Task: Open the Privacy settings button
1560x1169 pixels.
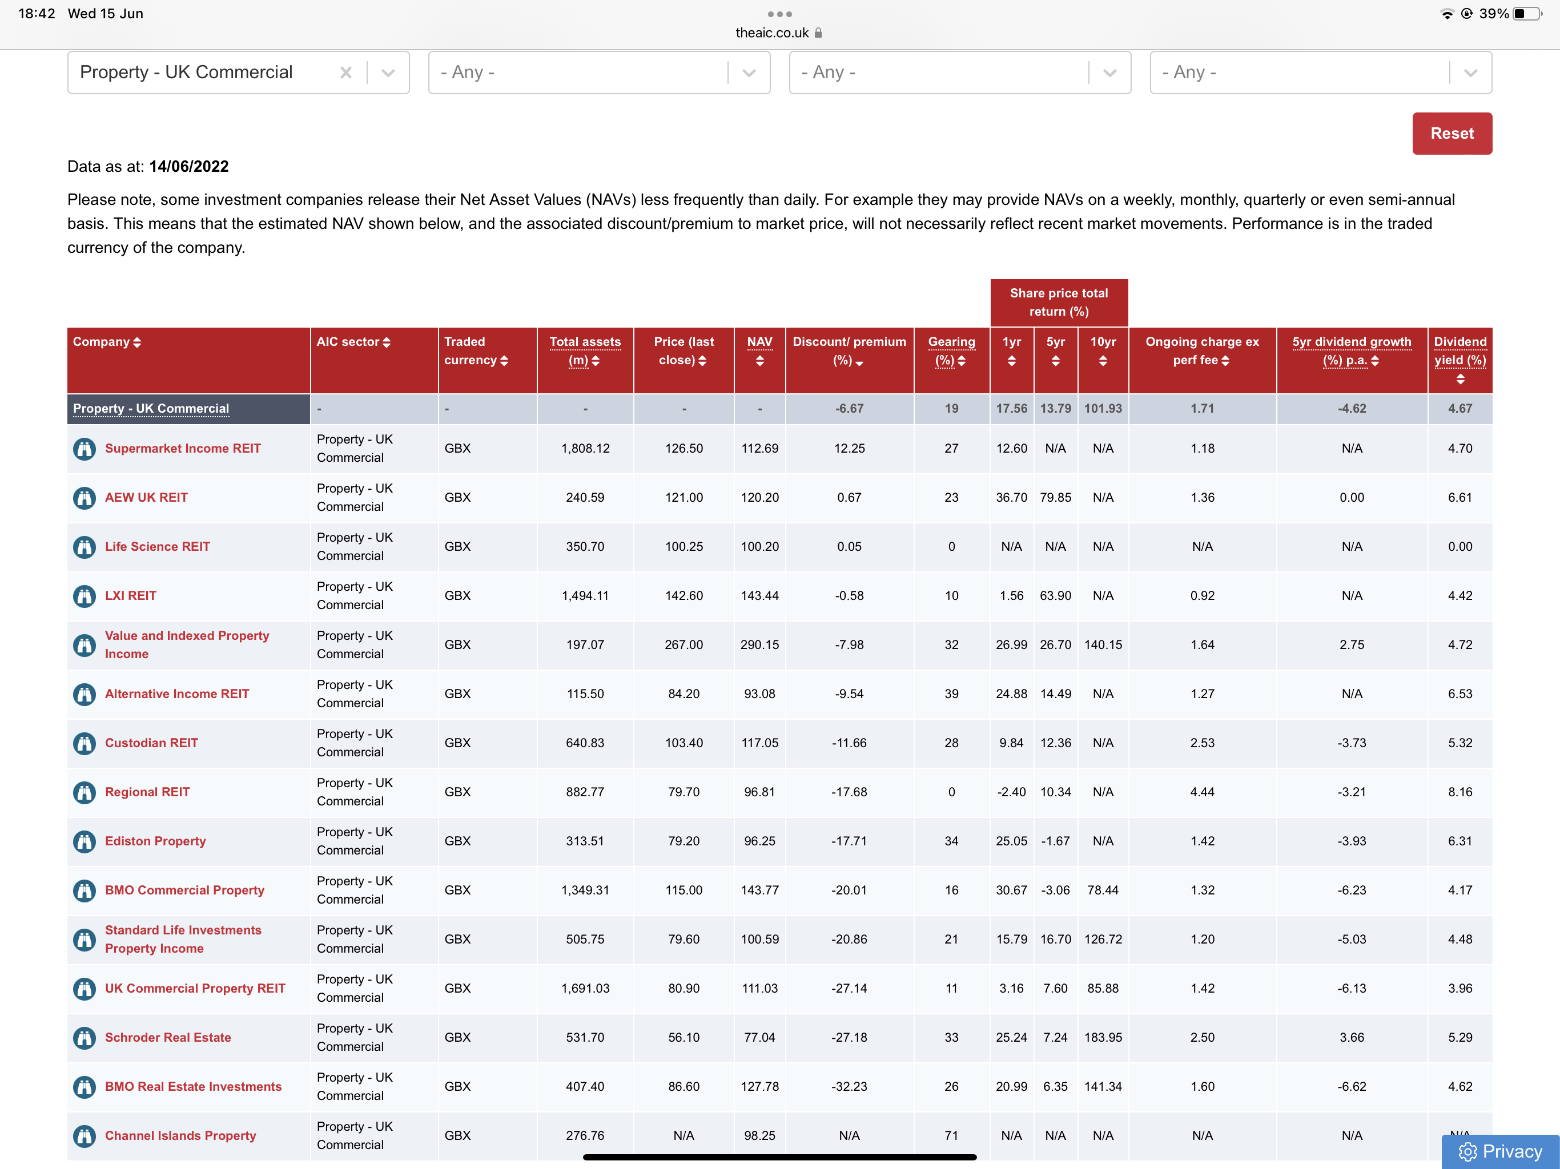Action: pyautogui.click(x=1500, y=1151)
